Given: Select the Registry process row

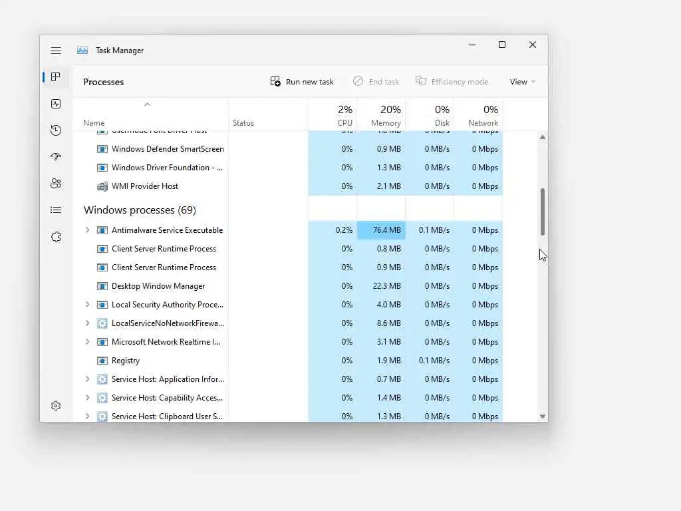Looking at the screenshot, I should [287, 361].
